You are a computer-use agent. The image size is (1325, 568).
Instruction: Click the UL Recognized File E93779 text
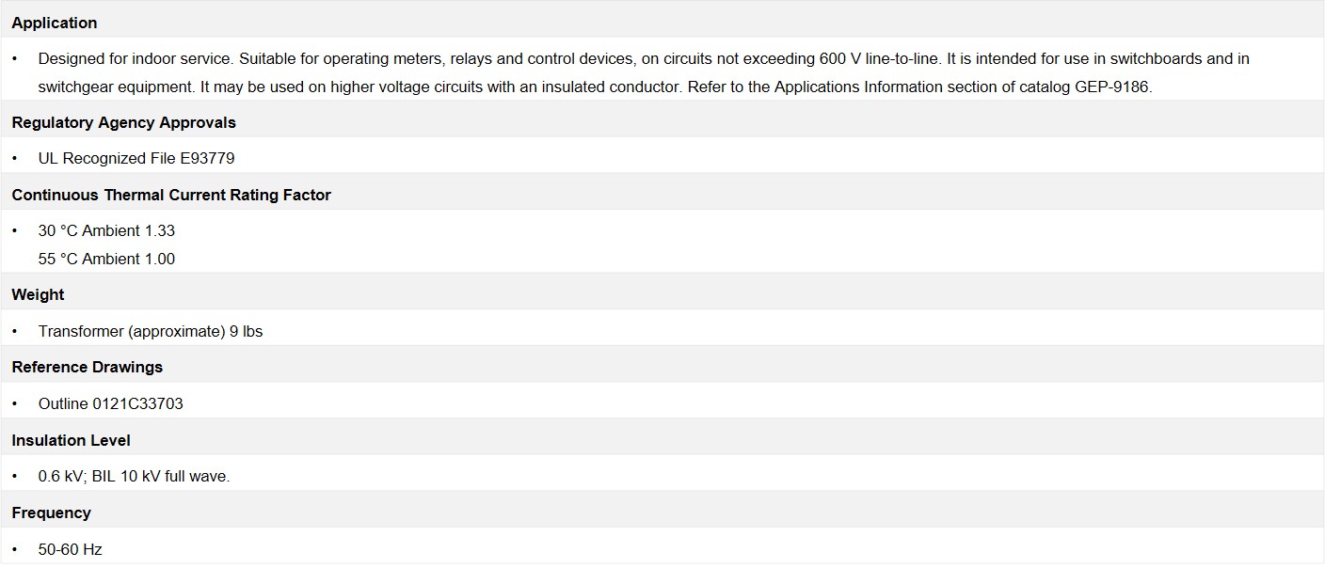pyautogui.click(x=136, y=158)
